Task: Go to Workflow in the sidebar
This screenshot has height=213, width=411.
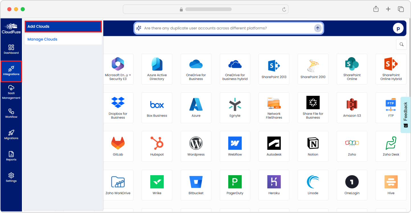Action: coord(11,113)
